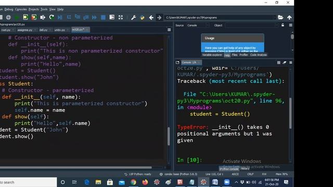The image size is (333, 187).
Task: Click the @ symbol toolbar icon
Action: pyautogui.click(x=8, y=17)
